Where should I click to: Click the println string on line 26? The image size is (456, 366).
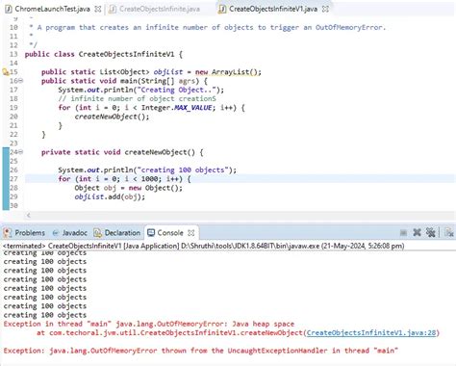(x=183, y=170)
